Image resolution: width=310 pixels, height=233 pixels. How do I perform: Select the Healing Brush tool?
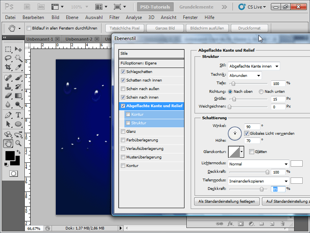(x=8, y=77)
